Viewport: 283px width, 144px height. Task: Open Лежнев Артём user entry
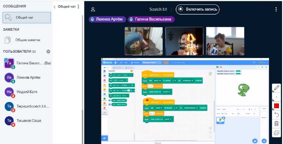(27, 78)
